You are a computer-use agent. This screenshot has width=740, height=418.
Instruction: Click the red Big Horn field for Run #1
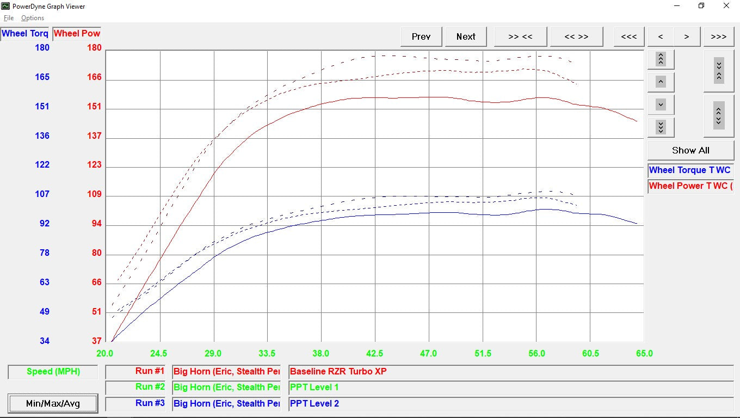[x=226, y=372]
